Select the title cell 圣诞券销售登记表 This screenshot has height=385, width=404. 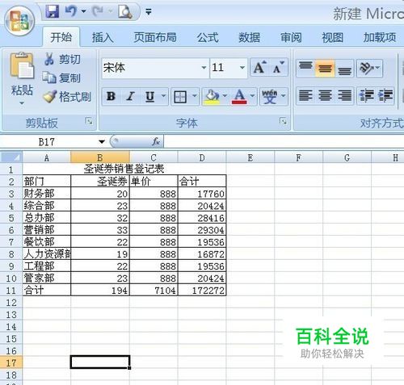(x=124, y=169)
